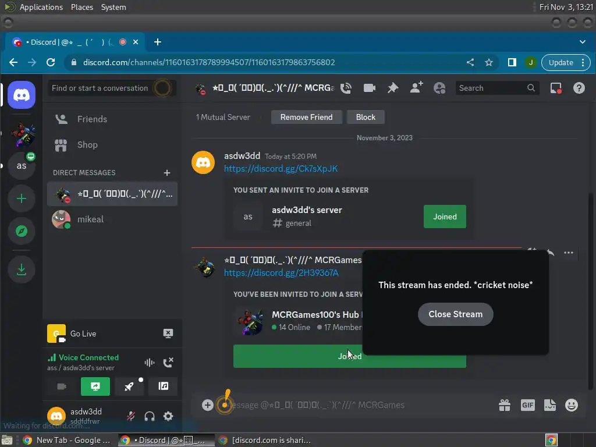596x447 pixels.
Task: Reload page in Chrome
Action: pos(51,62)
